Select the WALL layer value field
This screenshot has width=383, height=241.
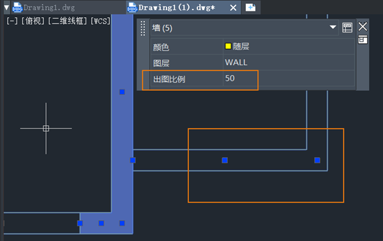pyautogui.click(x=289, y=62)
